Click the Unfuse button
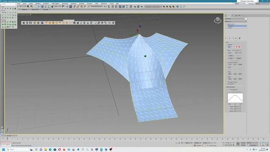The width and height of the screenshot is (270, 152). click(239, 58)
